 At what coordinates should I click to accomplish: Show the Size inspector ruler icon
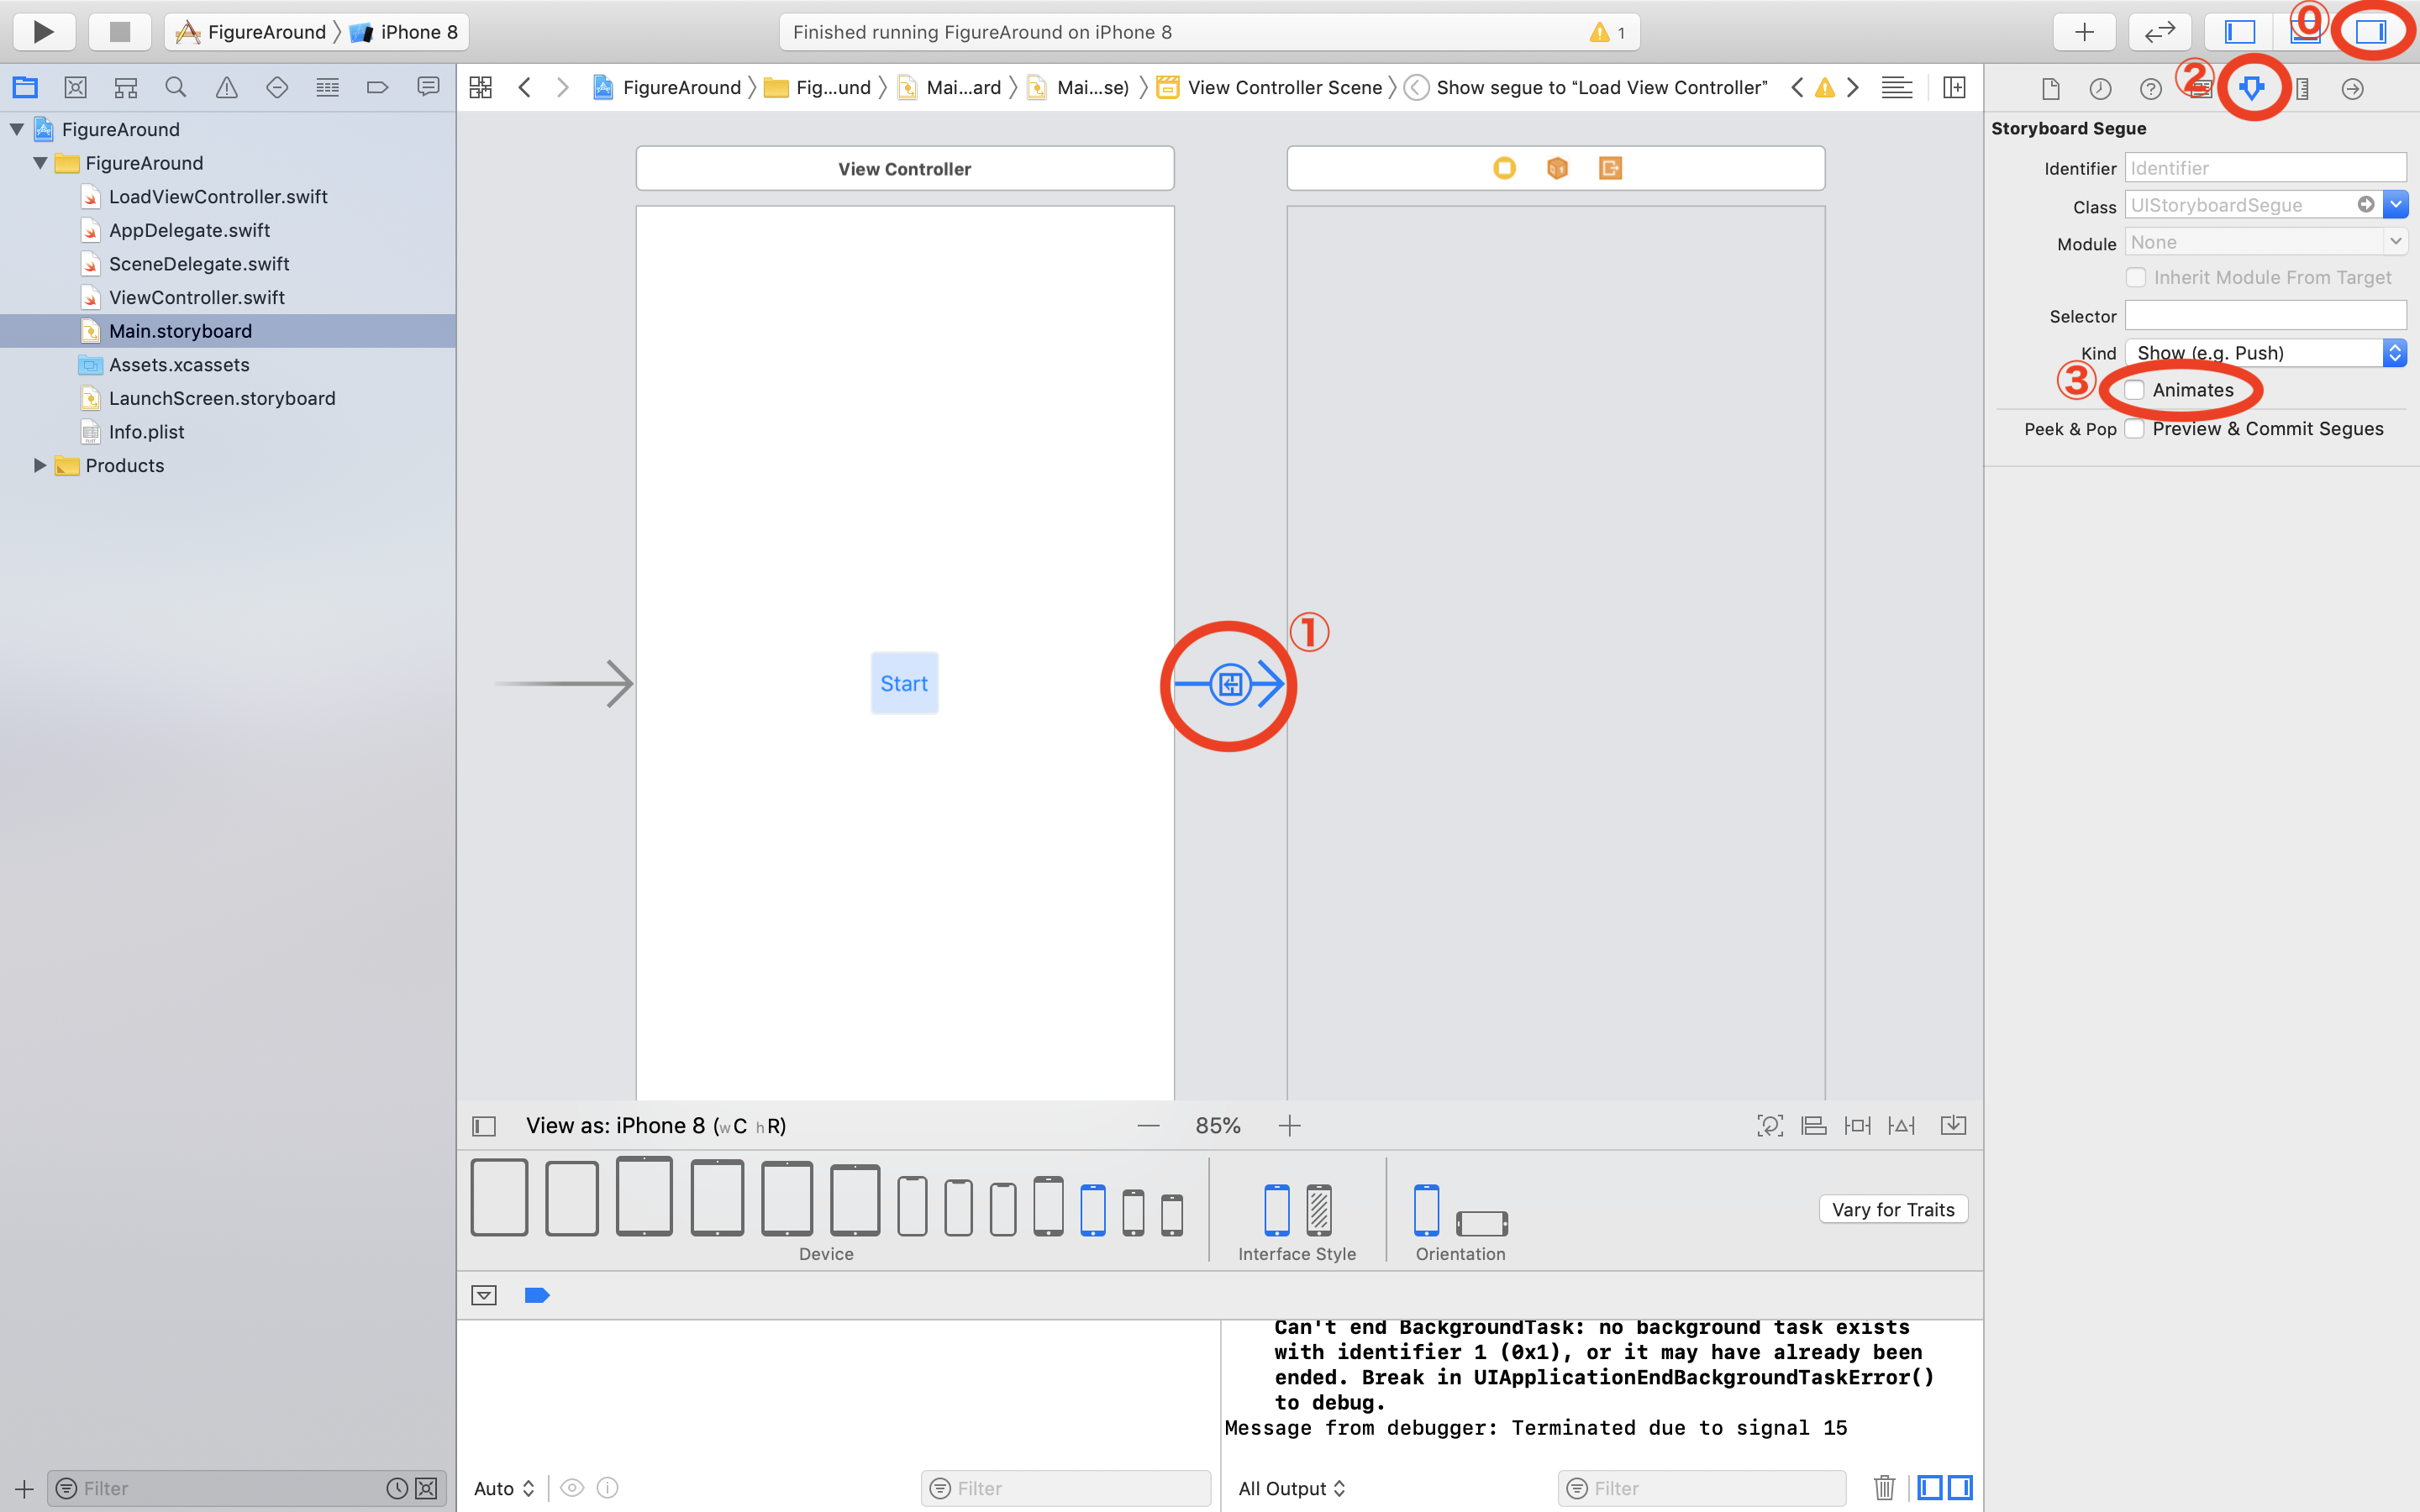2302,89
